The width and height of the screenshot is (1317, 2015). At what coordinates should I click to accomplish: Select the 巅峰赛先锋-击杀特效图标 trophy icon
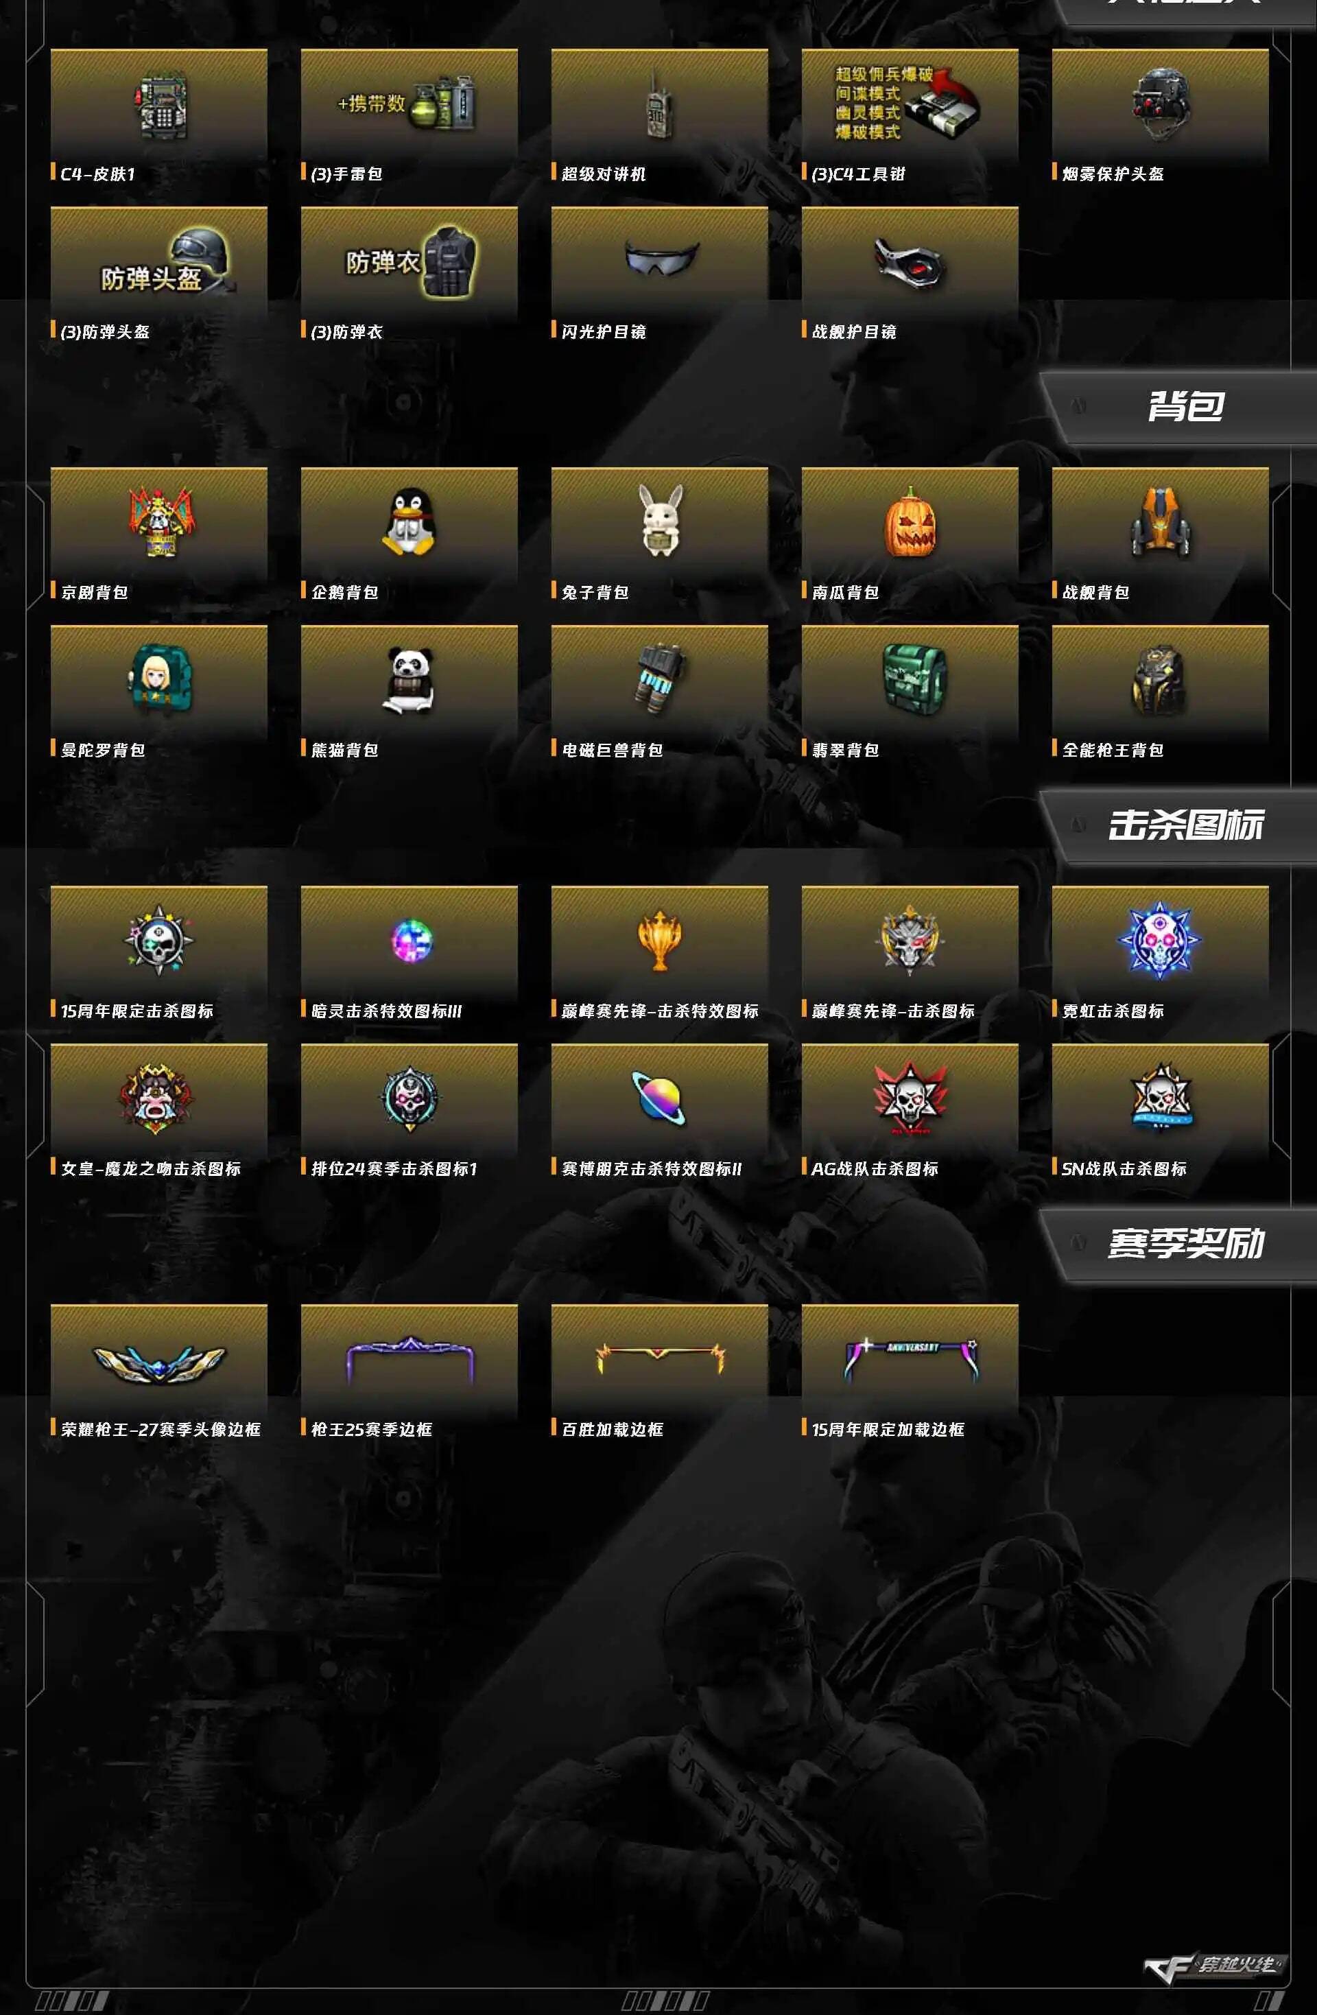click(659, 940)
